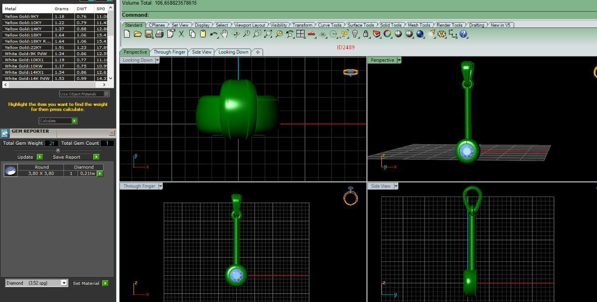Select the Zoom Dynamic magnifier

(246, 34)
